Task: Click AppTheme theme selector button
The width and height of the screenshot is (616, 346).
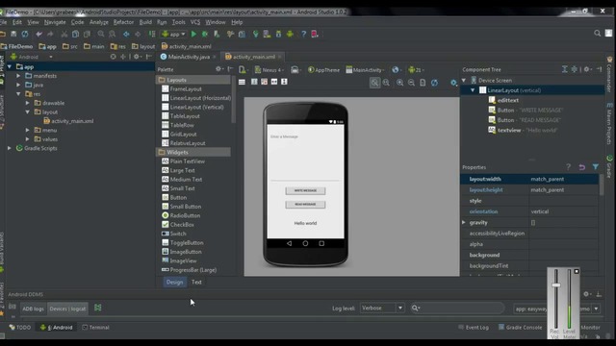Action: 323,70
